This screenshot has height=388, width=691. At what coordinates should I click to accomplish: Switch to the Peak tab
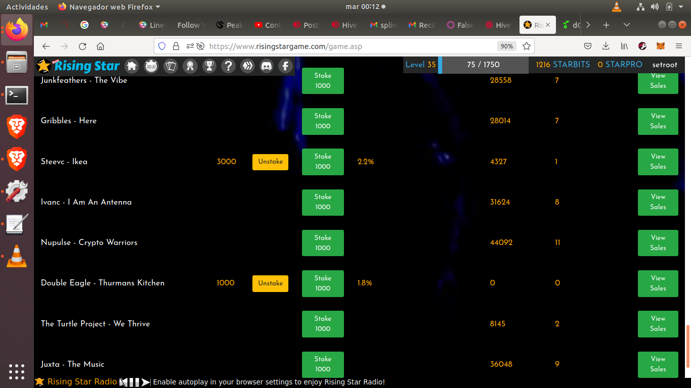tap(230, 25)
